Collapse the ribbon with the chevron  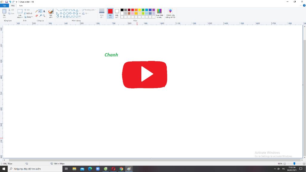(301, 5)
